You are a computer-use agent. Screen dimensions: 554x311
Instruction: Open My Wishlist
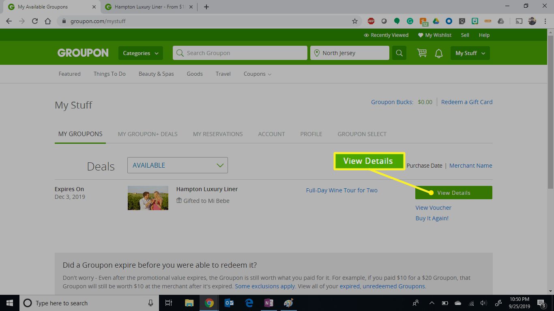(435, 35)
